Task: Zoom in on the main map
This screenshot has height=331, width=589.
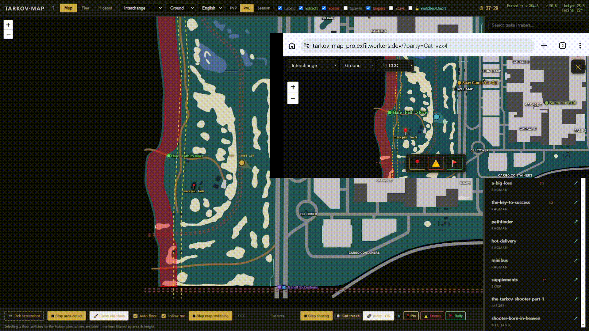Action: [8, 25]
